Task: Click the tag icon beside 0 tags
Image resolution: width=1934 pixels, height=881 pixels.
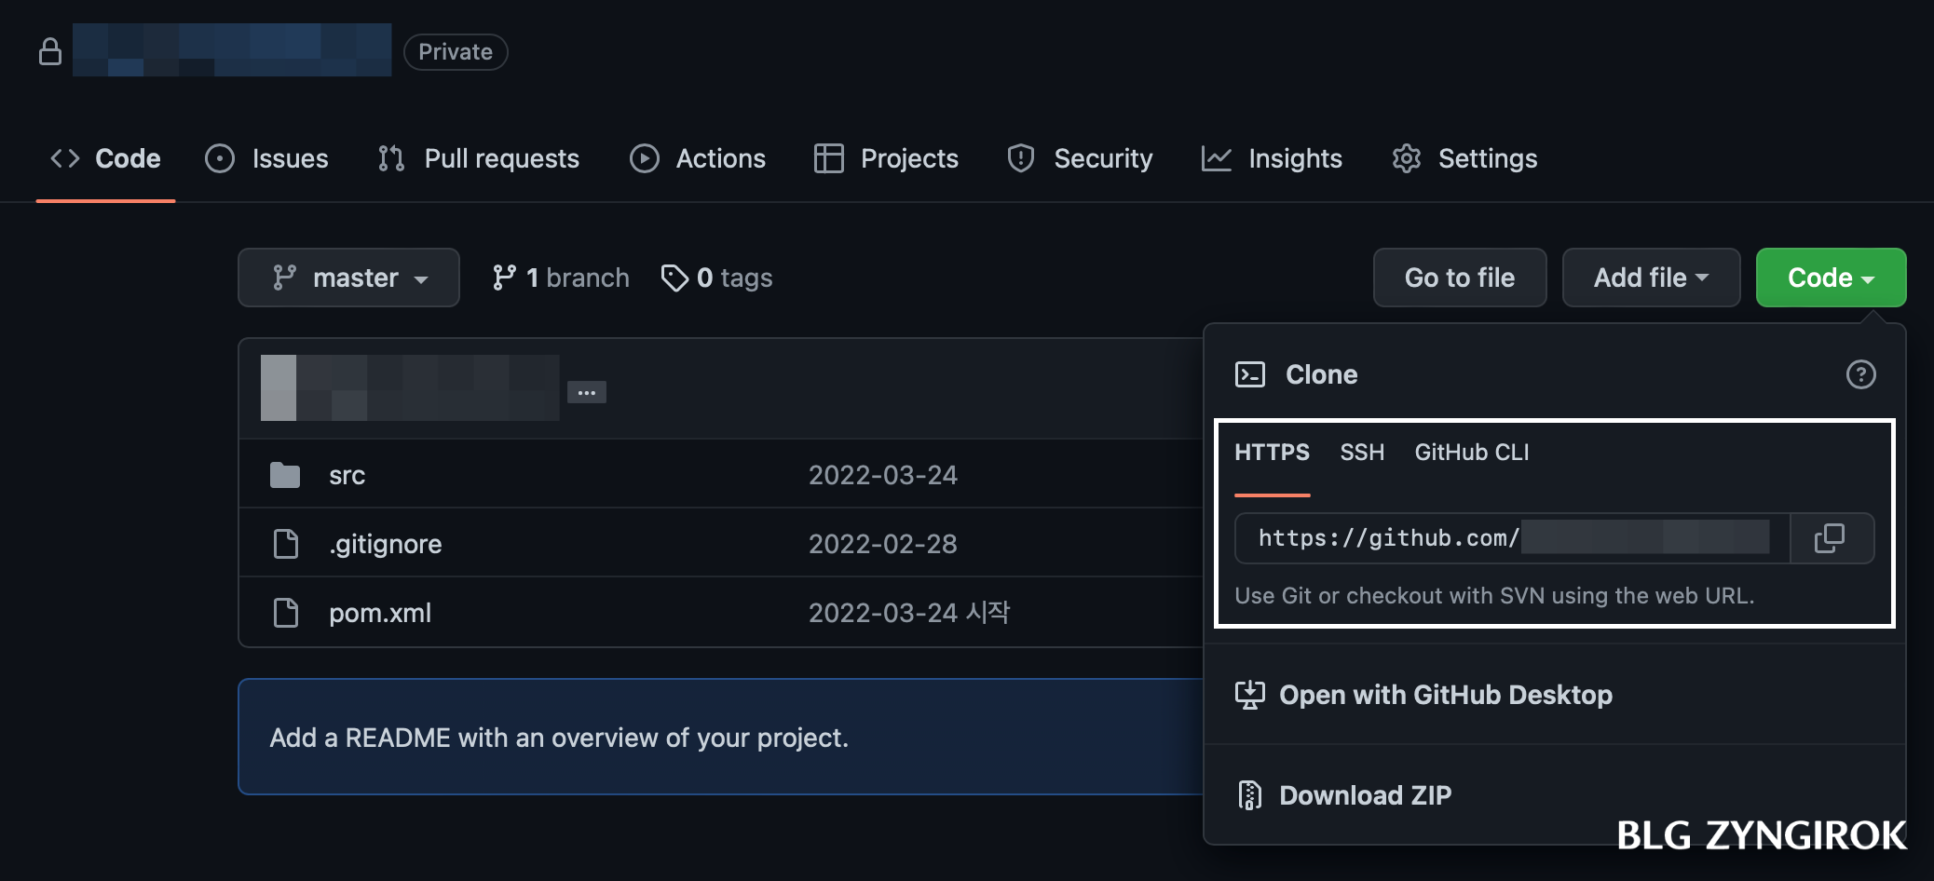Action: (674, 277)
